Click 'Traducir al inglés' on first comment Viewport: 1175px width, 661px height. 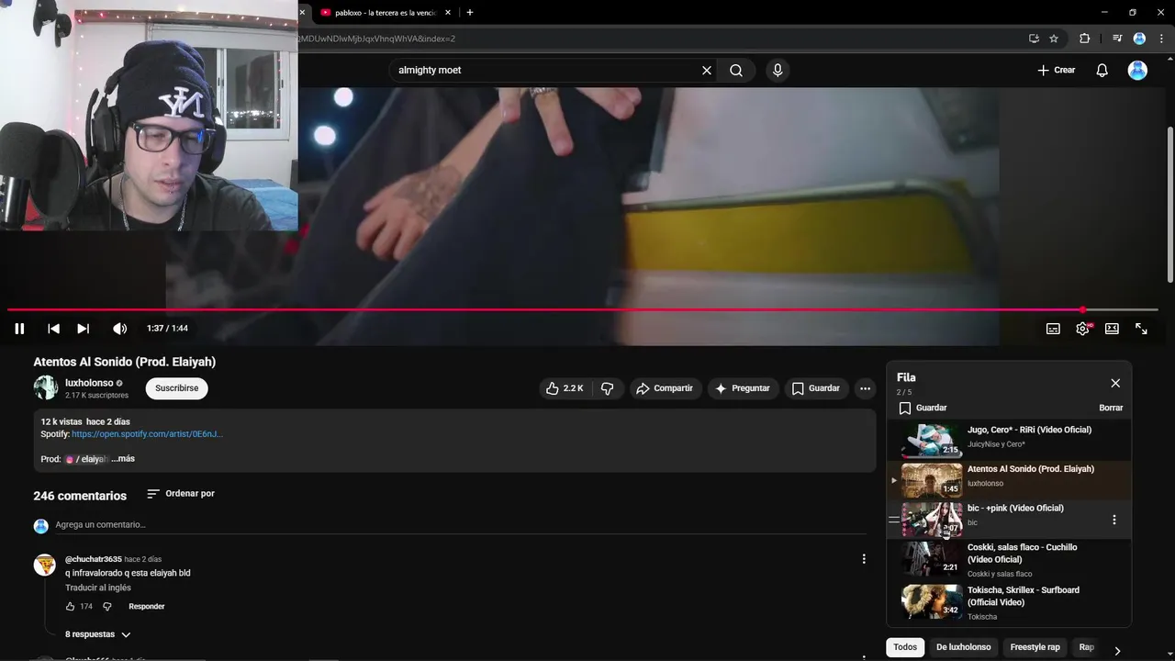(x=98, y=588)
